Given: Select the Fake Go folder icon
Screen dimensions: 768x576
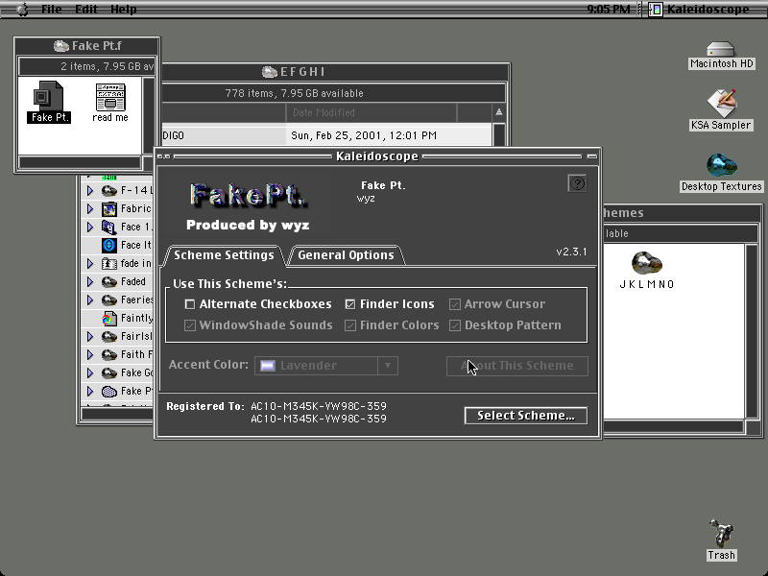Looking at the screenshot, I should pos(108,372).
